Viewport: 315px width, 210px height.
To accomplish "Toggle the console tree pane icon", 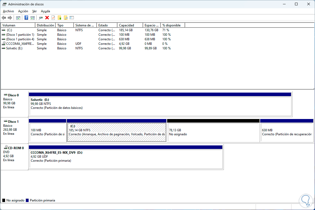I will pos(18,18).
